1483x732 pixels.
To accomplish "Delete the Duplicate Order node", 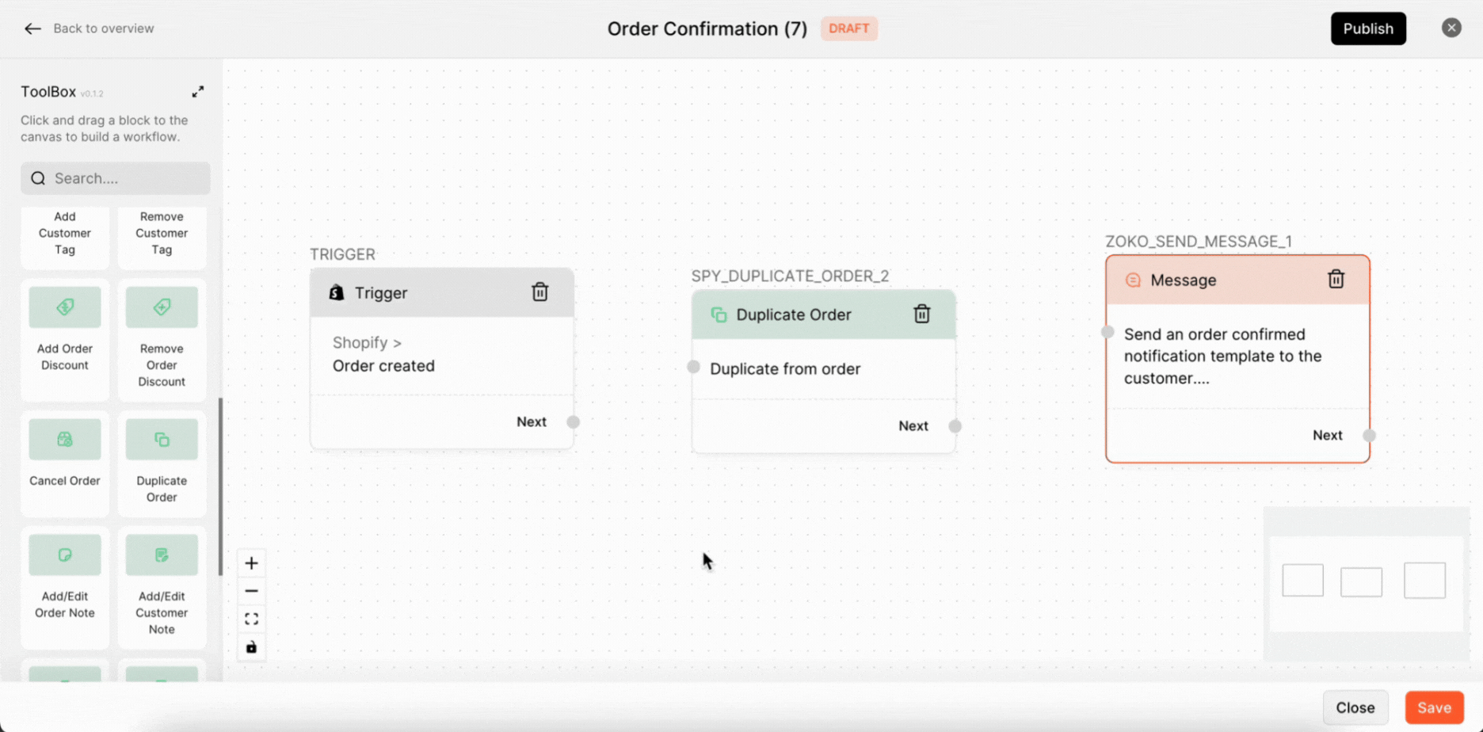I will pyautogui.click(x=922, y=315).
